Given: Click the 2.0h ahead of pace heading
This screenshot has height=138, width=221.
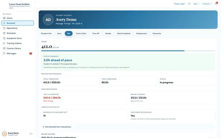Looking at the screenshot, I should 58,60.
